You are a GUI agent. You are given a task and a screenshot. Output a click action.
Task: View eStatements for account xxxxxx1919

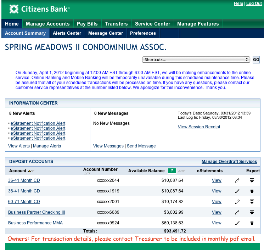(217, 191)
